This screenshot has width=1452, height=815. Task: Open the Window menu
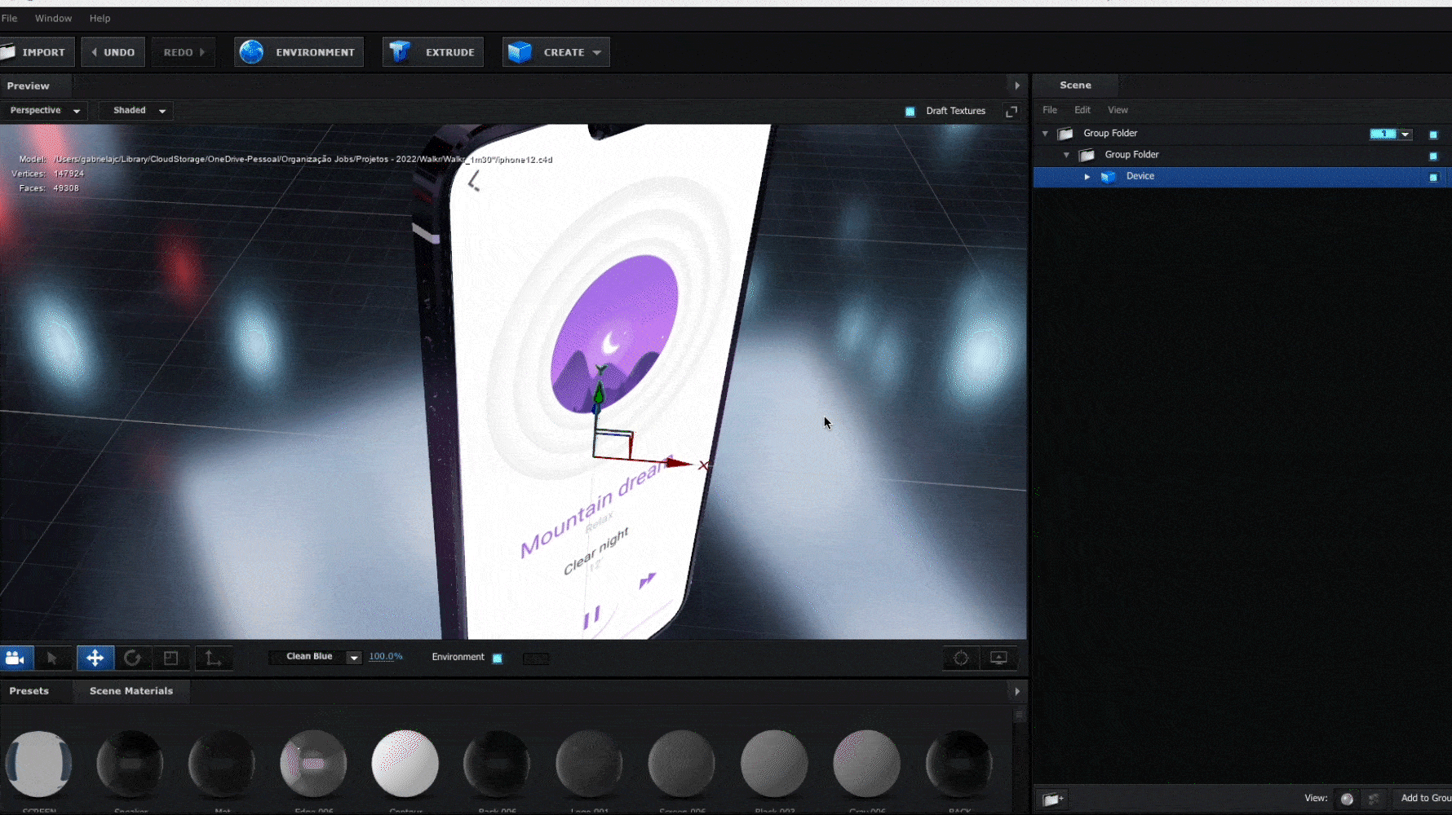tap(53, 18)
